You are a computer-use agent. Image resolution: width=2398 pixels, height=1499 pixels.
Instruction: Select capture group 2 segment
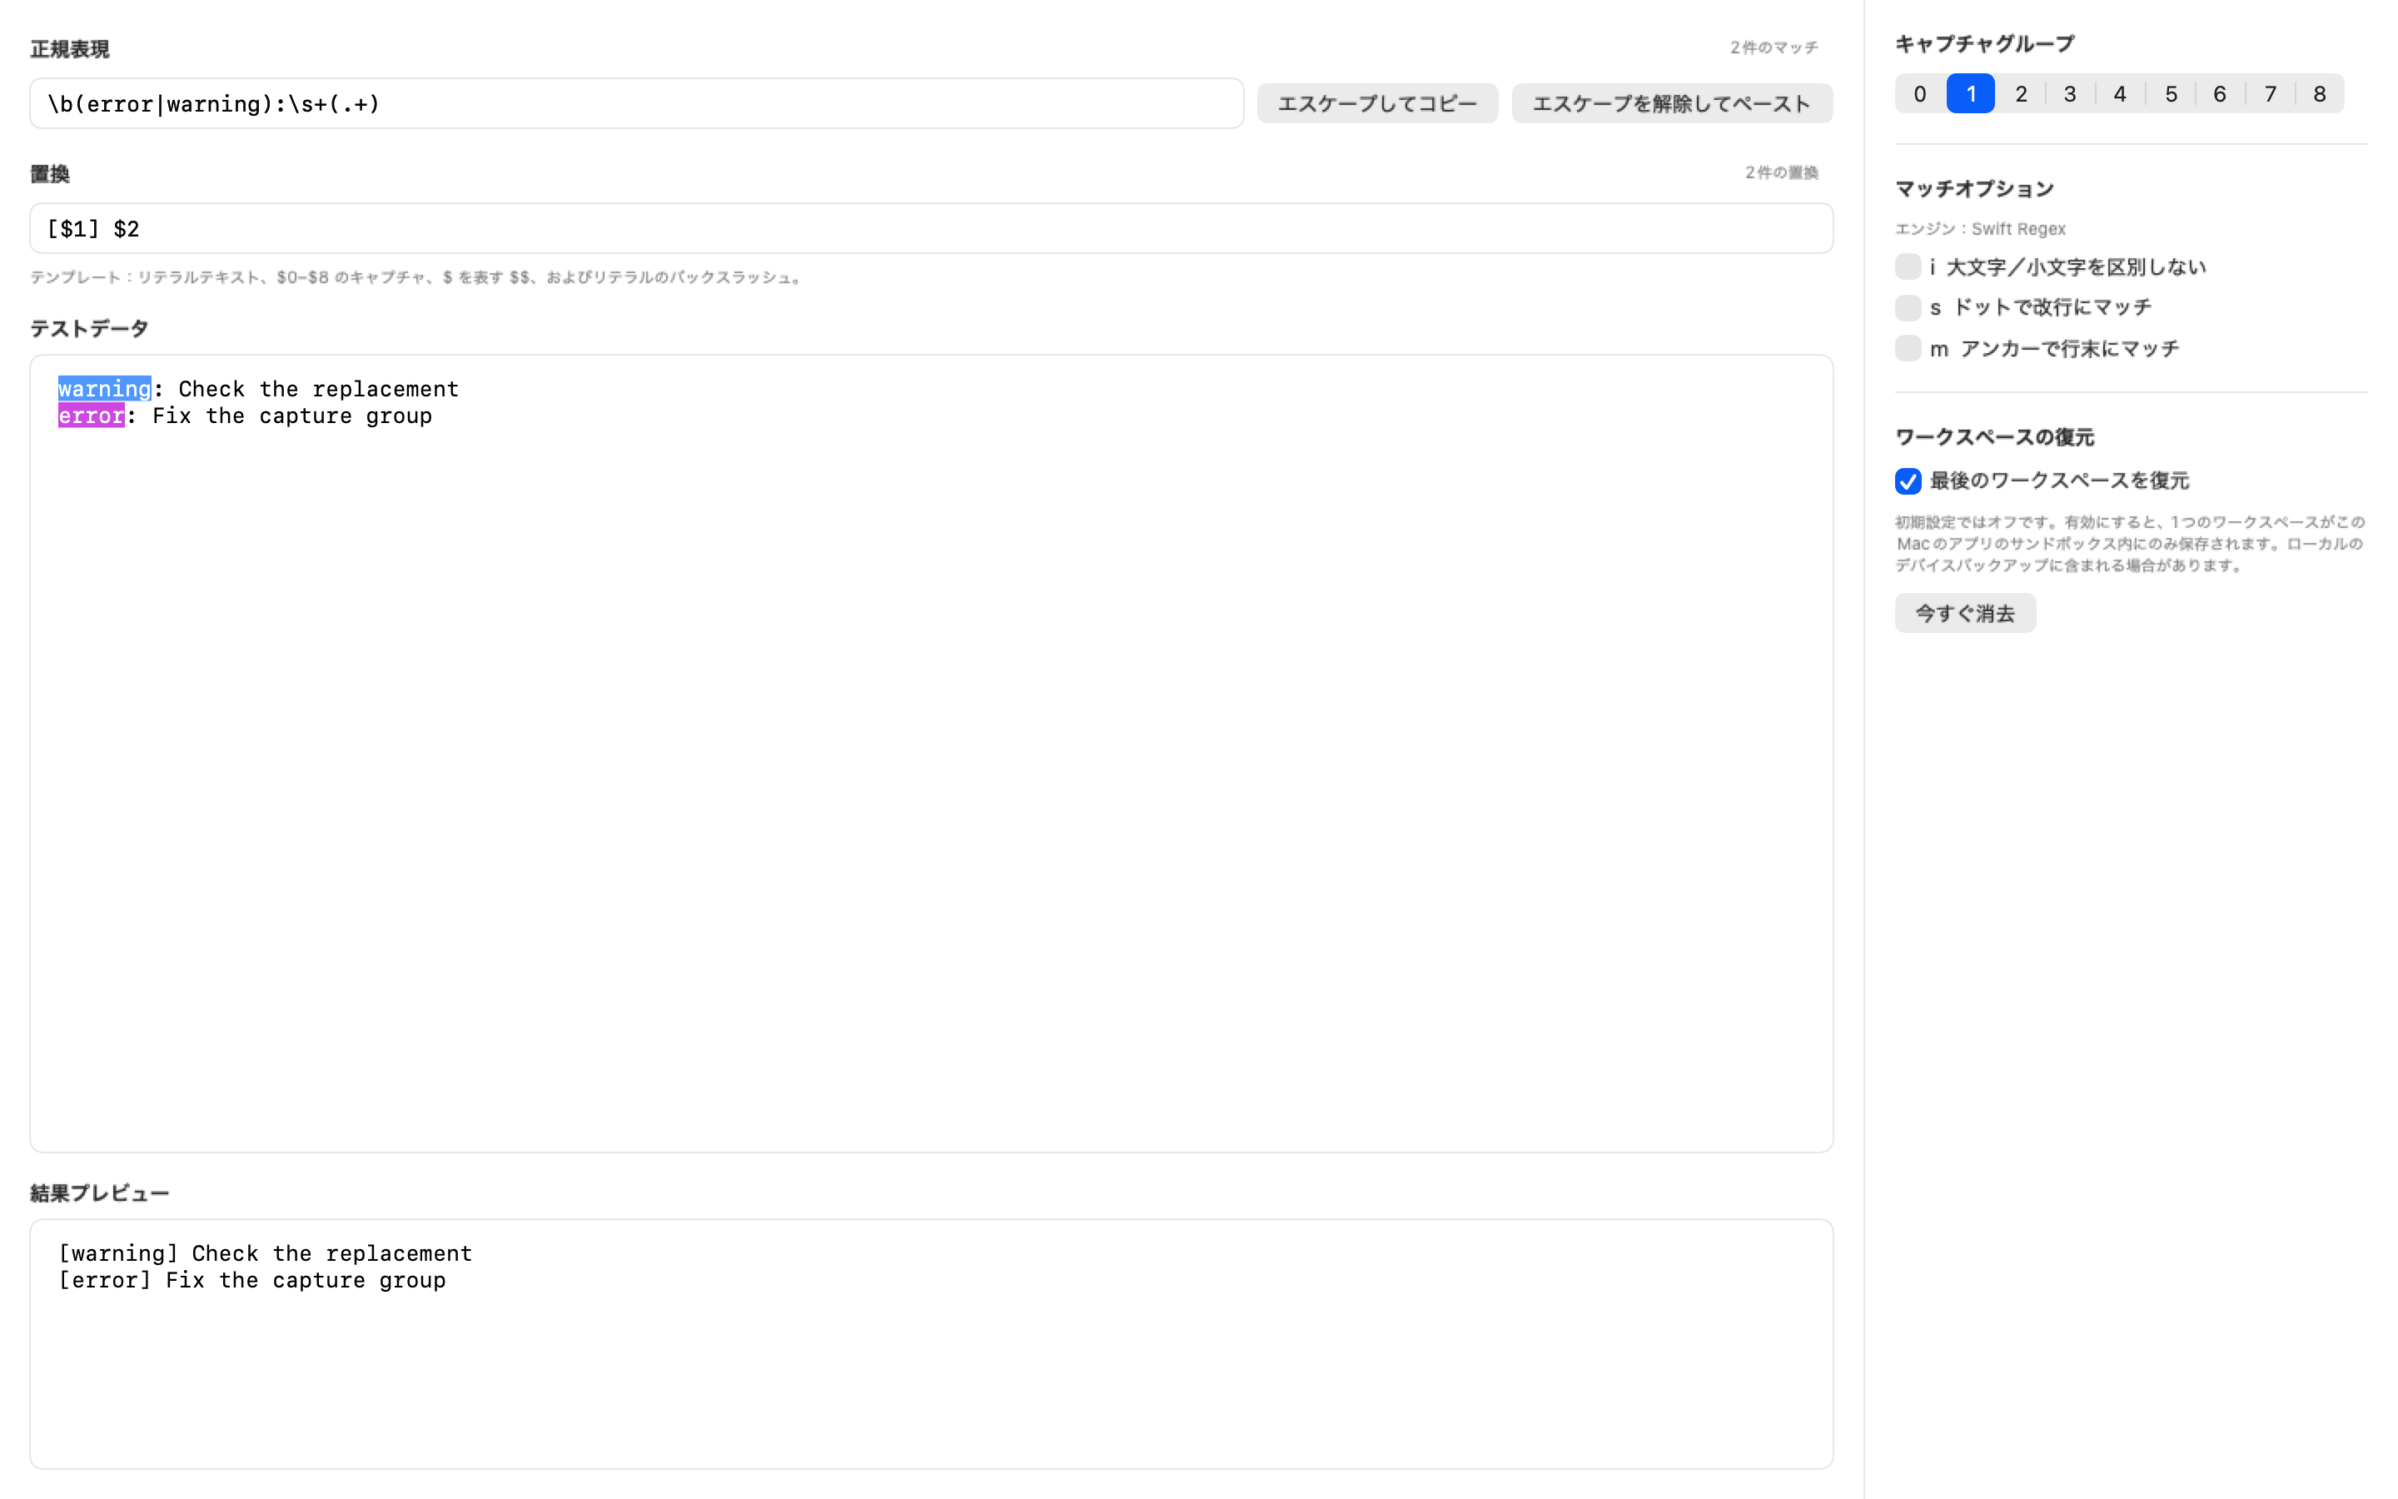(2021, 93)
